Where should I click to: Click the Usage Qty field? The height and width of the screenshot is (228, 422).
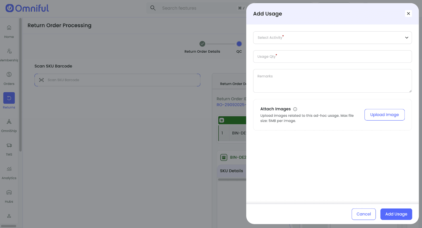[332, 57]
